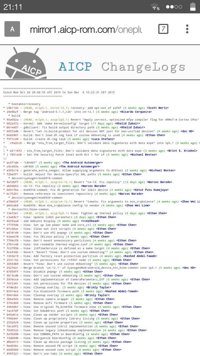200x356 pixels.
Task: Select commit hash 1f73fd4
Action: (12, 225)
